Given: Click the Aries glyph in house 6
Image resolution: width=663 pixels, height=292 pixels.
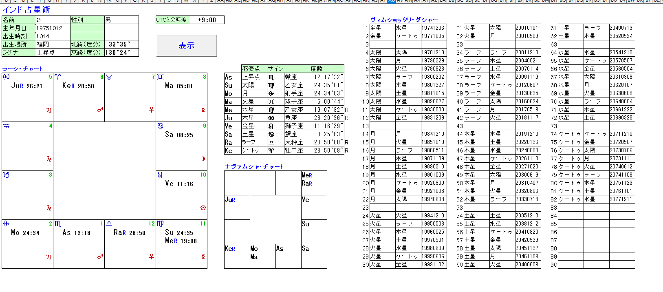Looking at the screenshot, I should click(x=58, y=77).
